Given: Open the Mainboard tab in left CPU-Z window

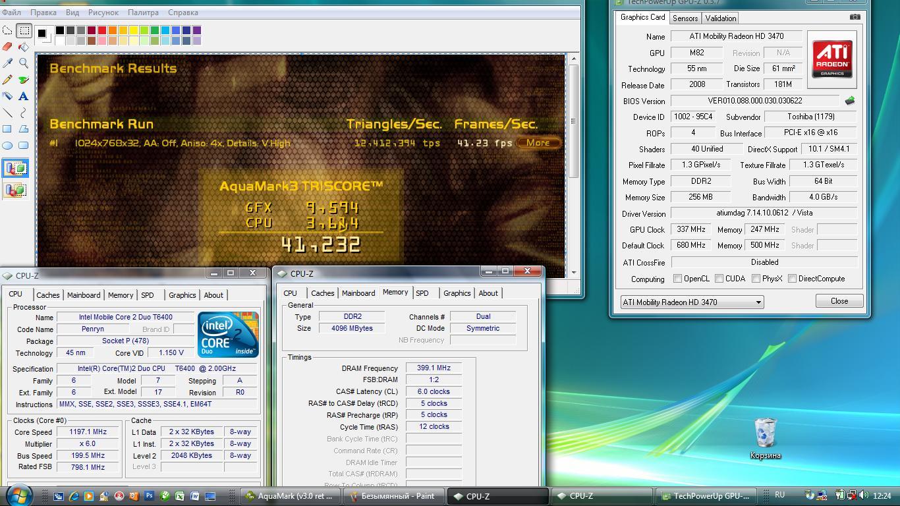Looking at the screenshot, I should coord(84,295).
